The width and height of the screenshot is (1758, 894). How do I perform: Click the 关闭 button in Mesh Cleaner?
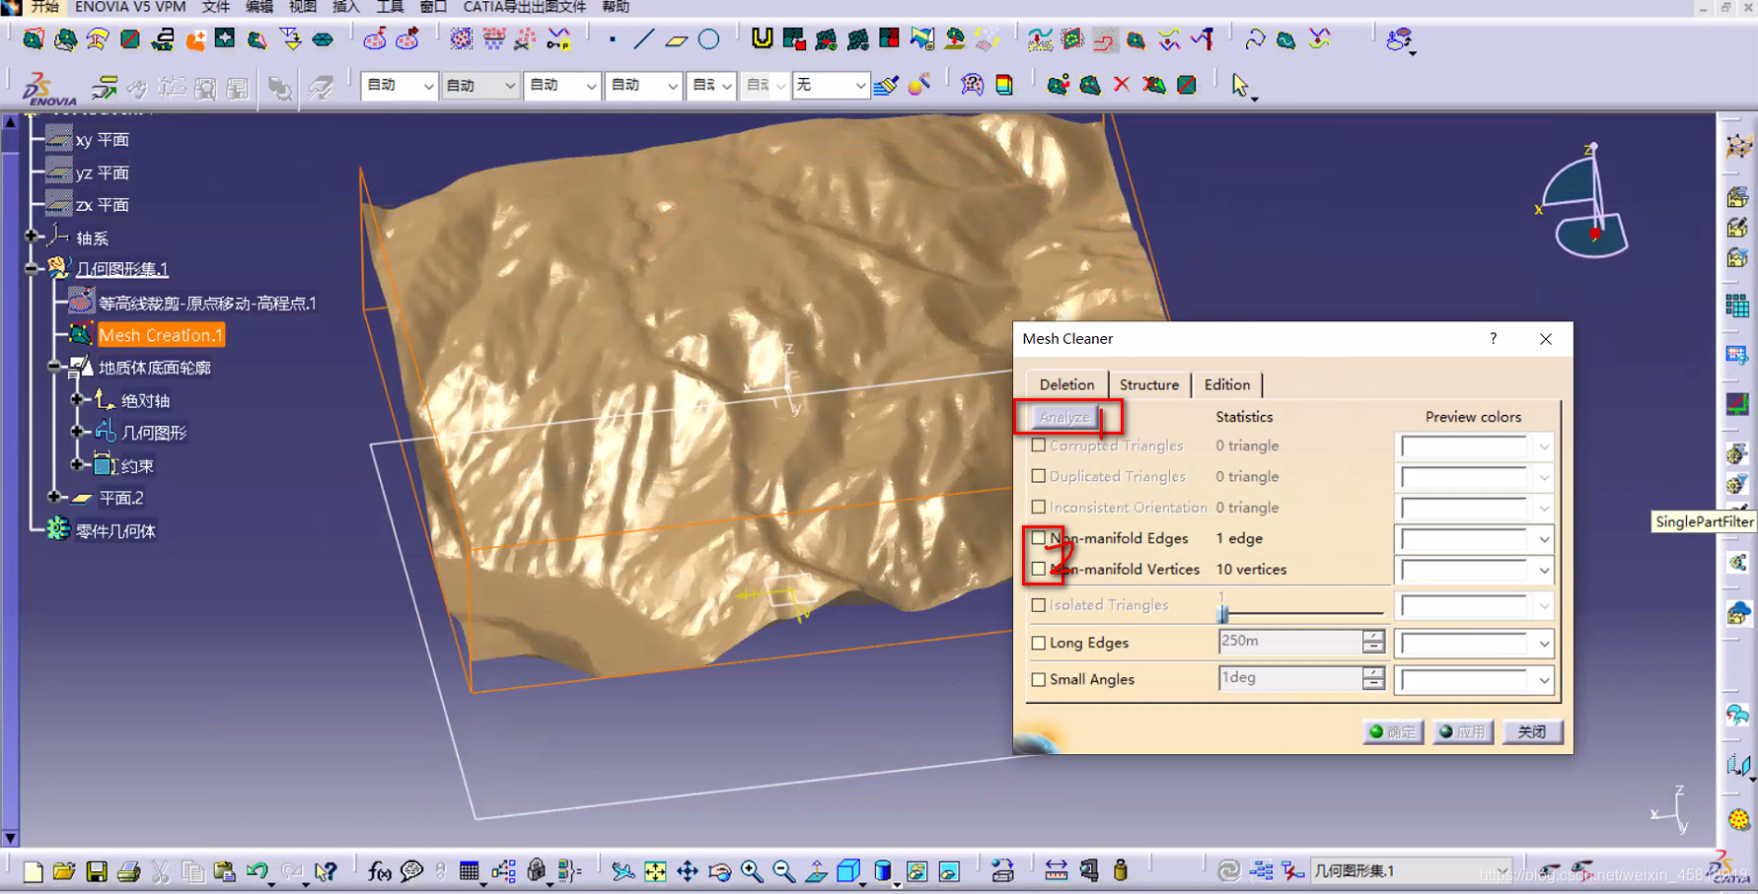click(x=1531, y=732)
